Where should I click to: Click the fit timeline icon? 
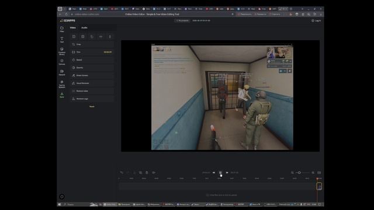pos(319,173)
